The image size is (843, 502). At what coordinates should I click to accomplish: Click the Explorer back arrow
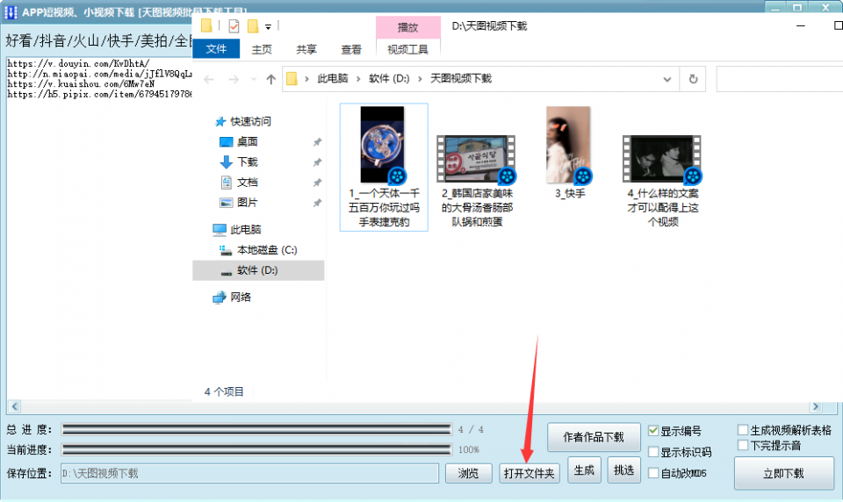(x=209, y=80)
